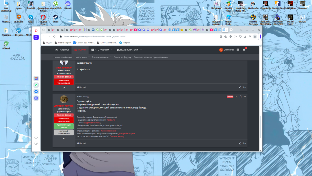Open the Discord desktop shortcut

[68, 5]
